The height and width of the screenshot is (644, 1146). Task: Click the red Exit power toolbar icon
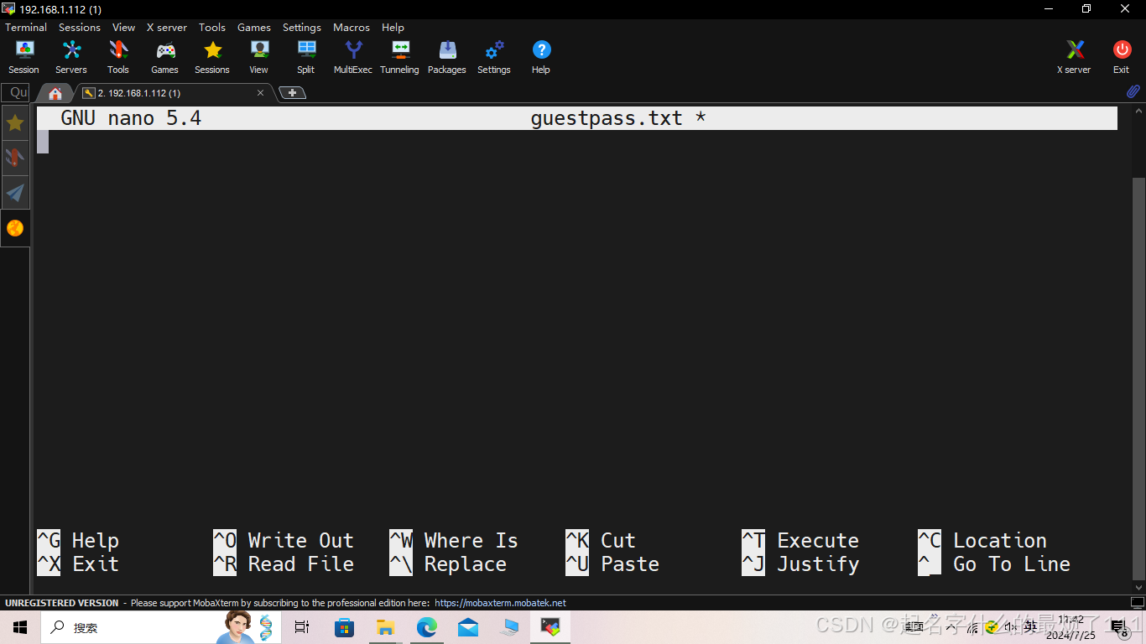point(1122,57)
